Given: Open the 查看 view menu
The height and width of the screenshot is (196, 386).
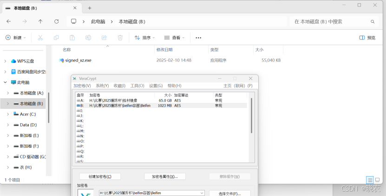Looking at the screenshot, I should [174, 38].
